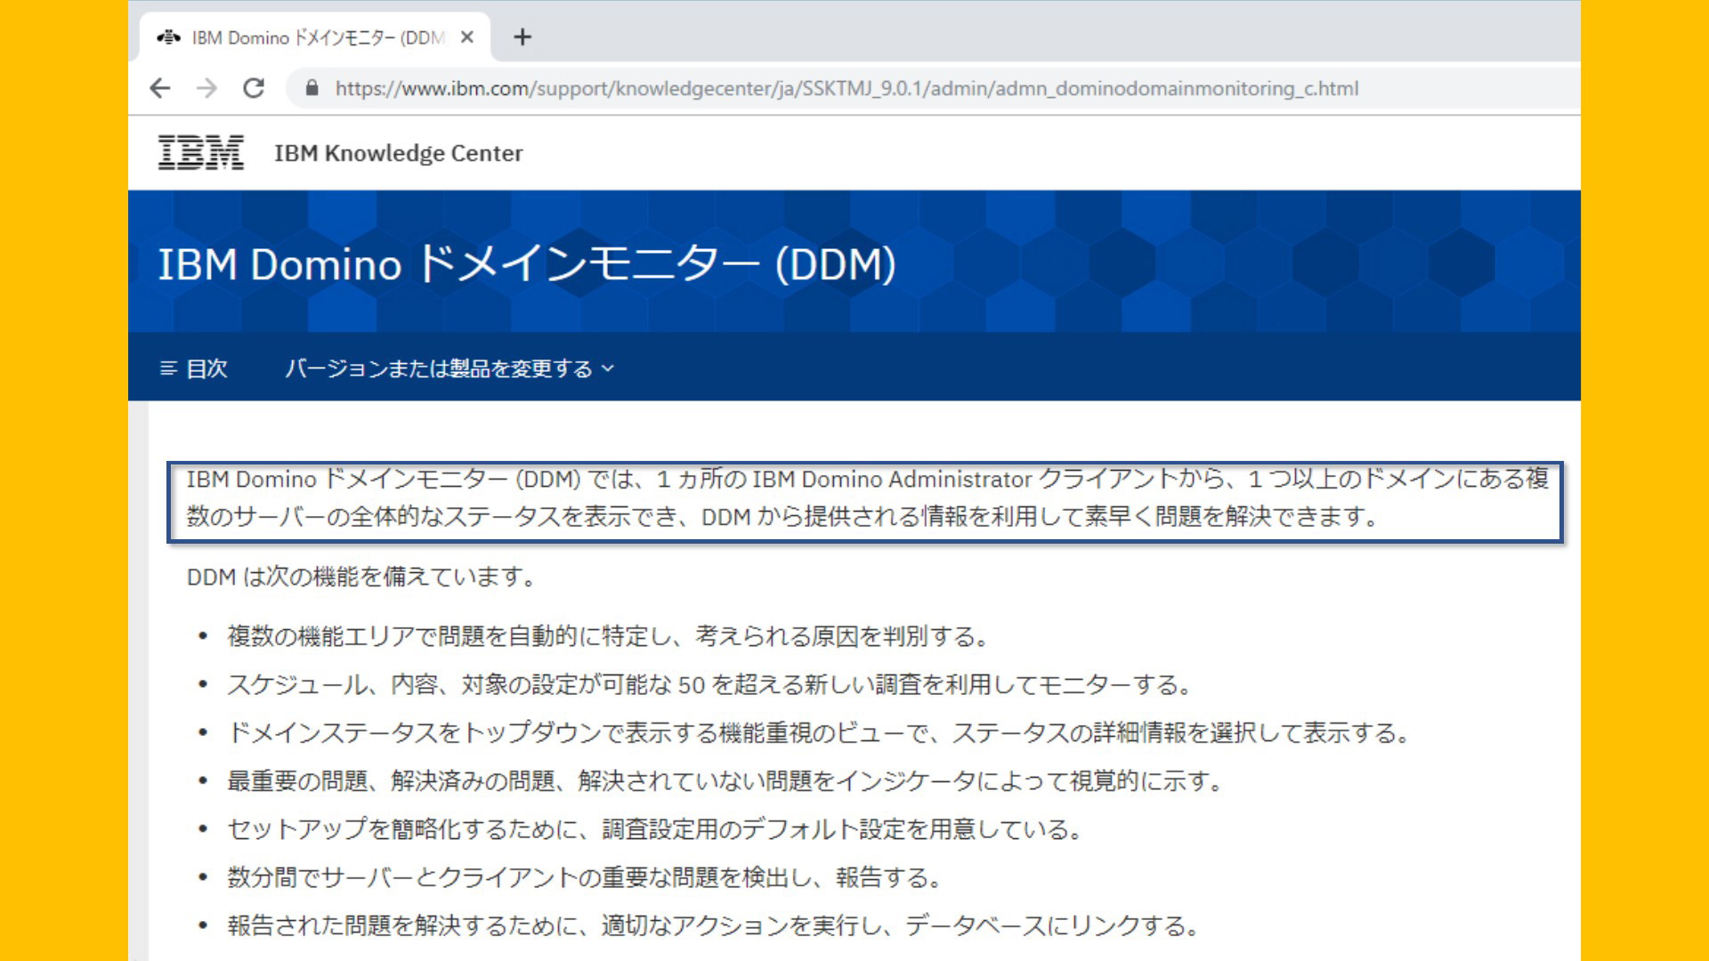Click the browser back arrow
The height and width of the screenshot is (961, 1709).
[160, 88]
